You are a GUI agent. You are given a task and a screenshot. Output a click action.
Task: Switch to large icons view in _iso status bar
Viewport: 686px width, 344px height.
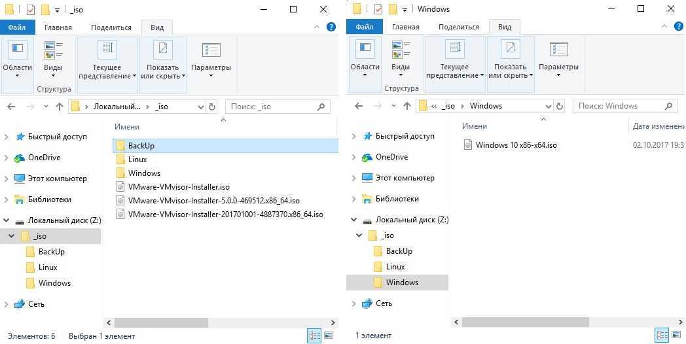pyautogui.click(x=329, y=336)
